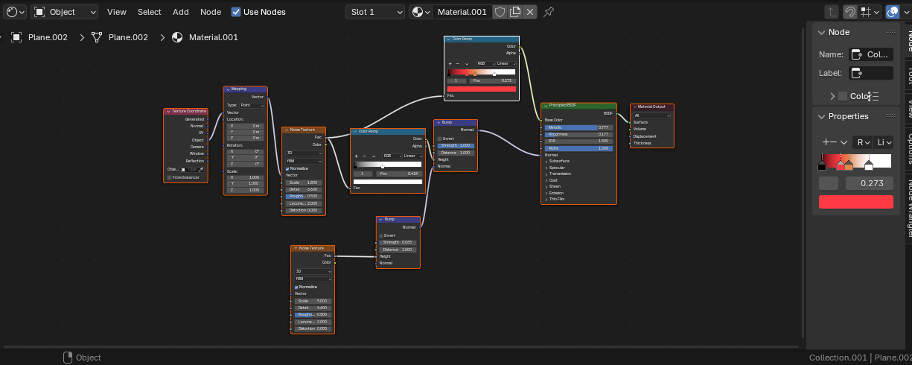Click the fake user shield icon
Image resolution: width=912 pixels, height=365 pixels.
(500, 12)
